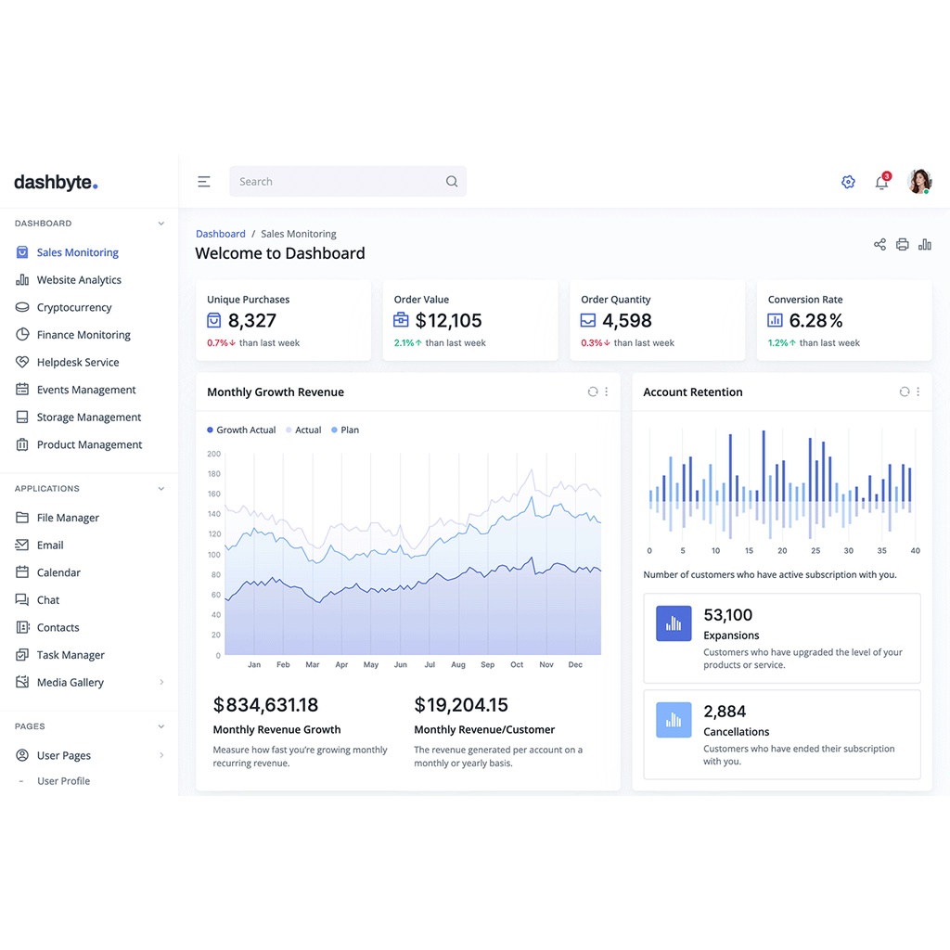Image resolution: width=950 pixels, height=950 pixels.
Task: Click the $834,631.18 revenue growth figure
Action: pos(265,705)
